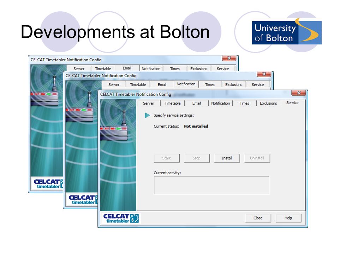Close the front Notification Config window
Screen dimensions: 339x254
point(299,93)
